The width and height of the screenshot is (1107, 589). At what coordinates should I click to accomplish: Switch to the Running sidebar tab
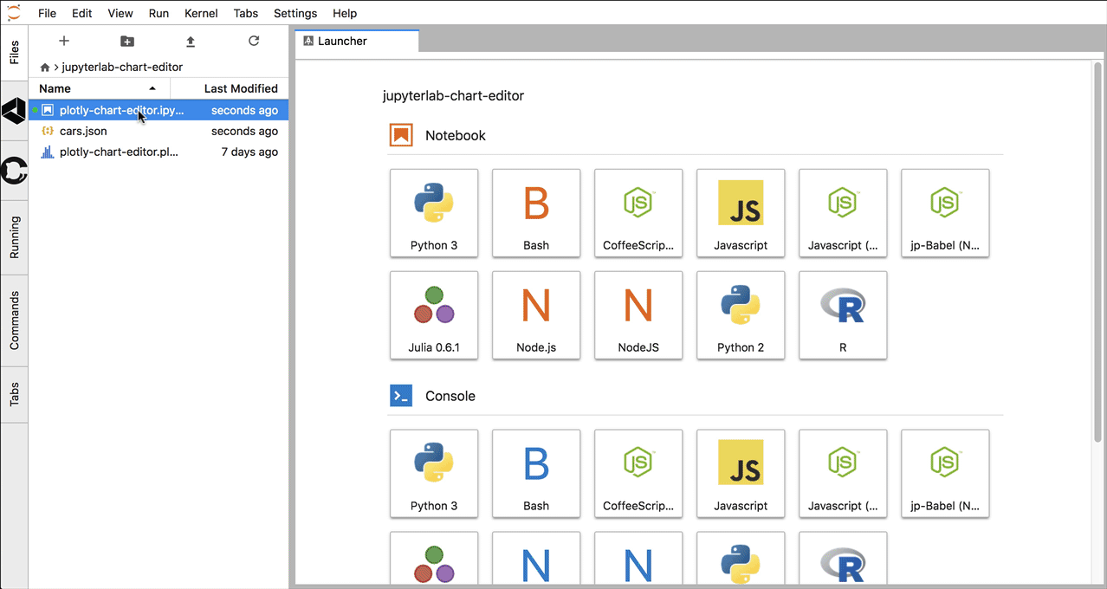coord(14,238)
